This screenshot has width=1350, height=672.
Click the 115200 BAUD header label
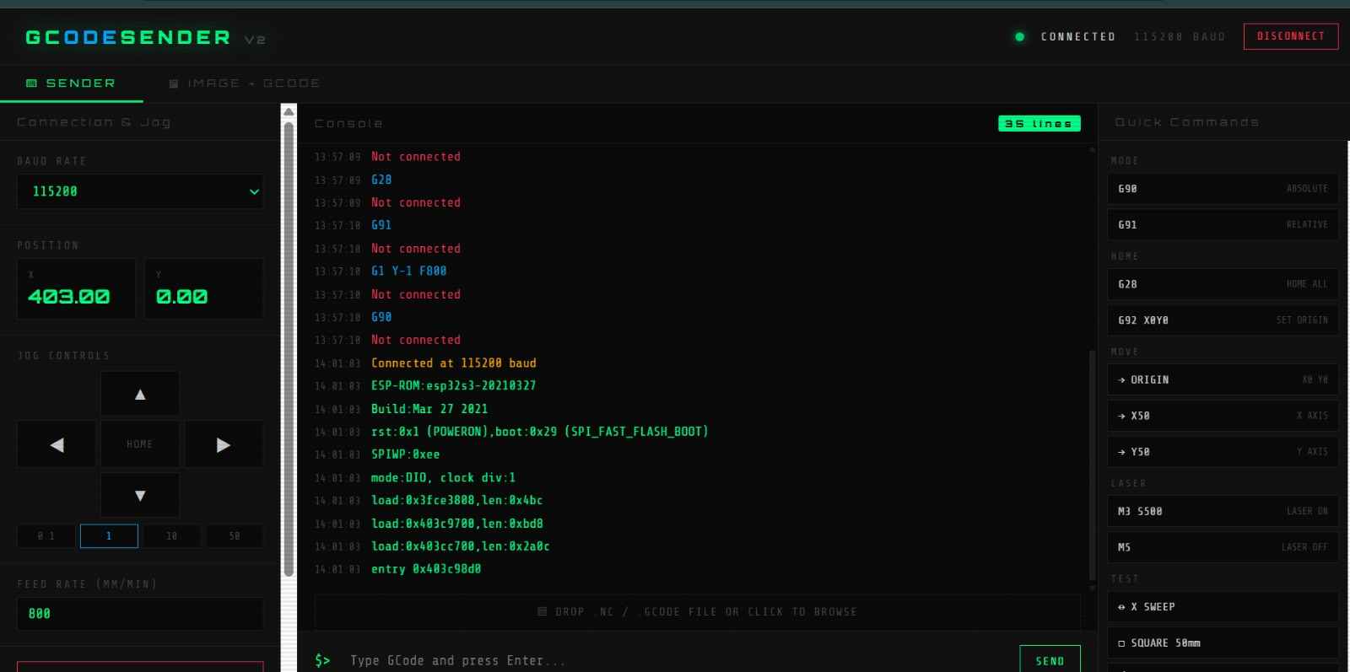(1180, 37)
